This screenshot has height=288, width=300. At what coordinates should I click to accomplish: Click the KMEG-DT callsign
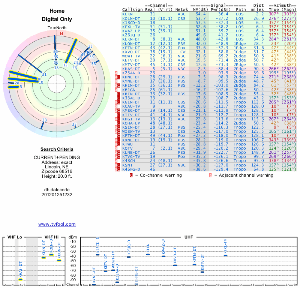click(x=131, y=111)
